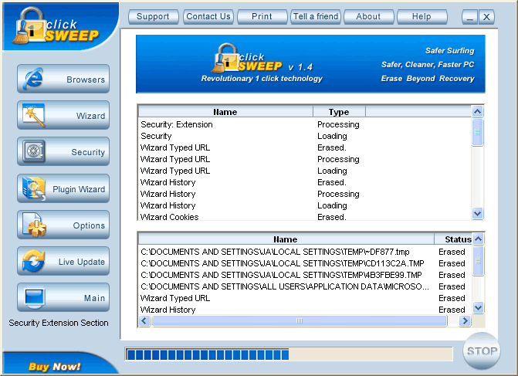Click the upper list vertical scrollbar thumb
518x376 pixels.
click(x=477, y=132)
